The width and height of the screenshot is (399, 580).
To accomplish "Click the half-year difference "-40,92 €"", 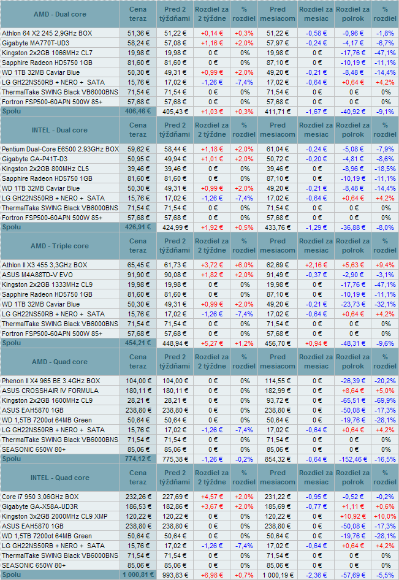I will pos(354,112).
